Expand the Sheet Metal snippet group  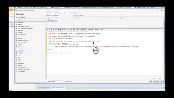coord(17,64)
